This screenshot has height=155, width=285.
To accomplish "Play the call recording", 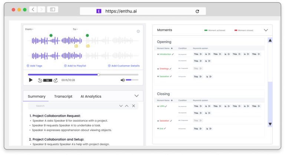I will (31, 80).
